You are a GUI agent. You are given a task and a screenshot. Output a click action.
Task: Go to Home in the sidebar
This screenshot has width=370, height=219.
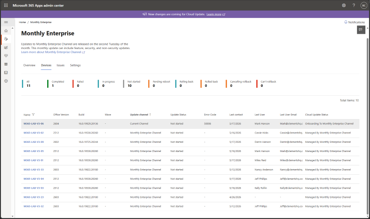click(6, 30)
